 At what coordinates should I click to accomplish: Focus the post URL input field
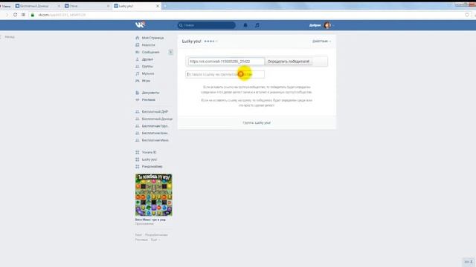click(226, 62)
